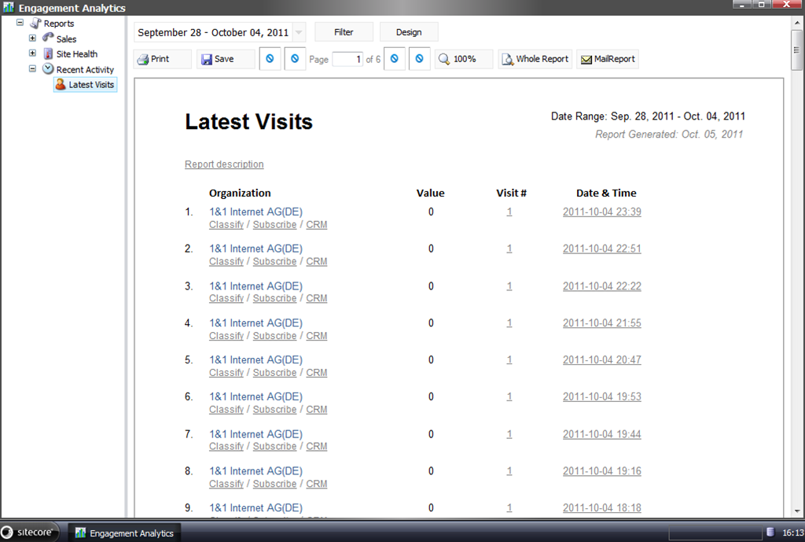Click the Filter button
Image resolution: width=805 pixels, height=542 pixels.
(x=344, y=32)
